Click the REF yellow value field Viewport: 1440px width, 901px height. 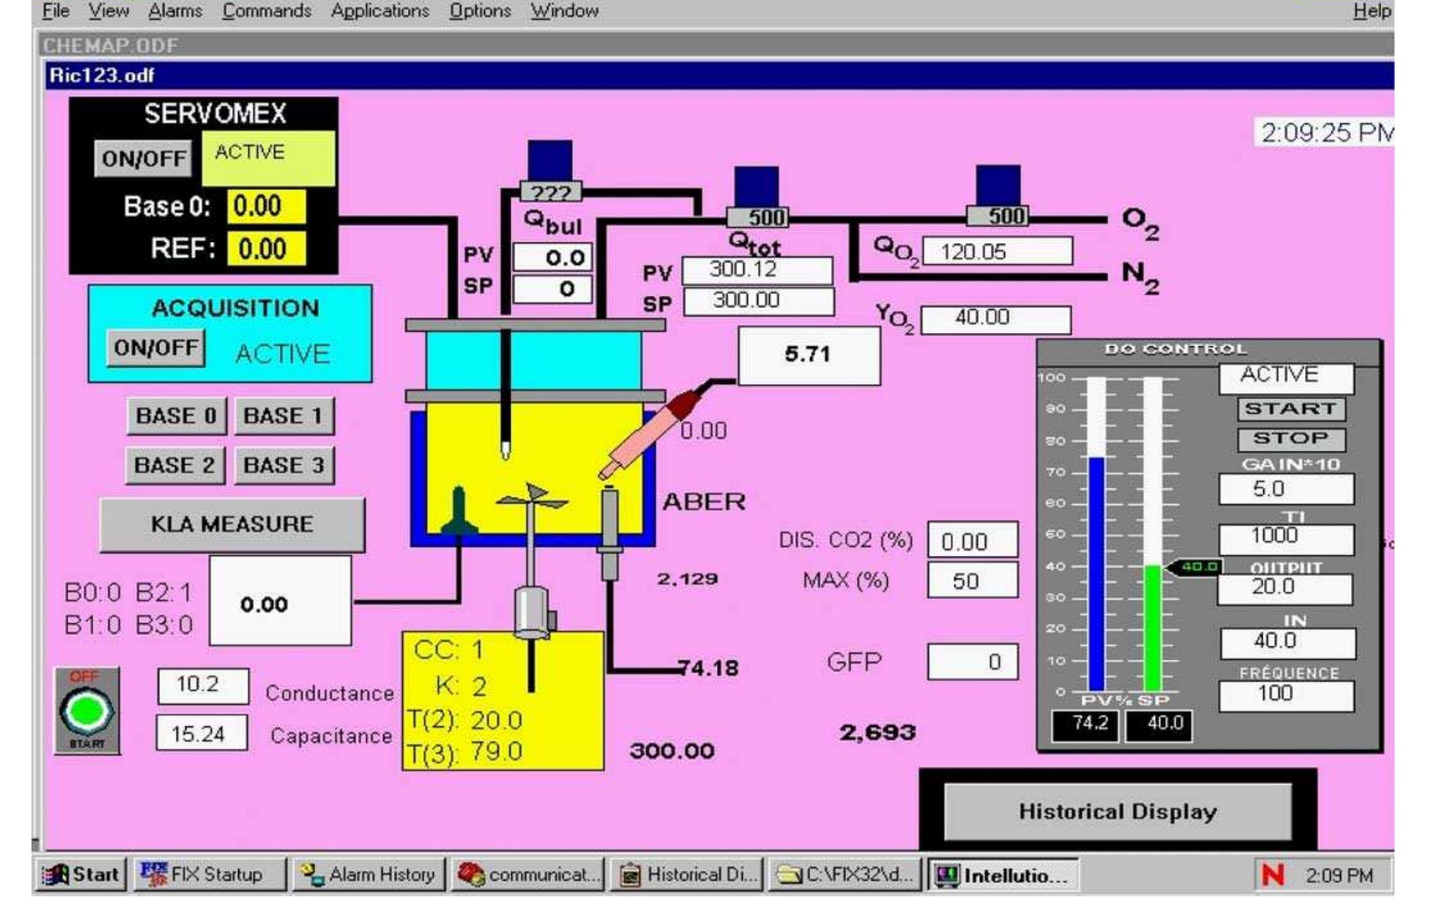(x=266, y=249)
